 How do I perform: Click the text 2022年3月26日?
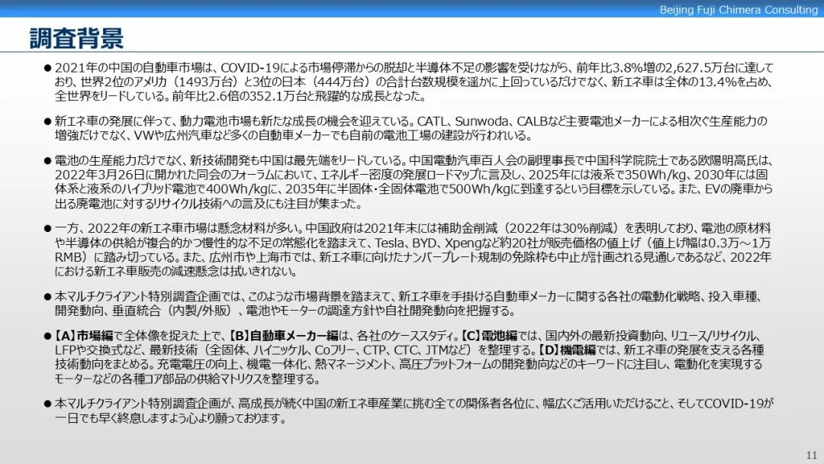pyautogui.click(x=100, y=175)
